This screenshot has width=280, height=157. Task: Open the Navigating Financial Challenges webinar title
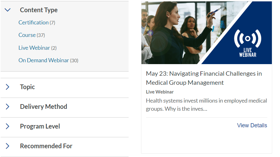click(204, 78)
